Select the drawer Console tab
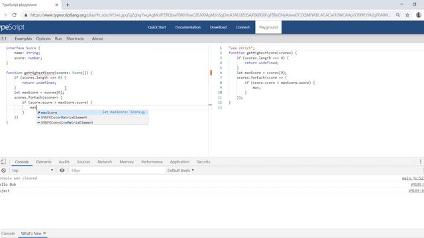This screenshot has width=424, height=238. click(8, 233)
